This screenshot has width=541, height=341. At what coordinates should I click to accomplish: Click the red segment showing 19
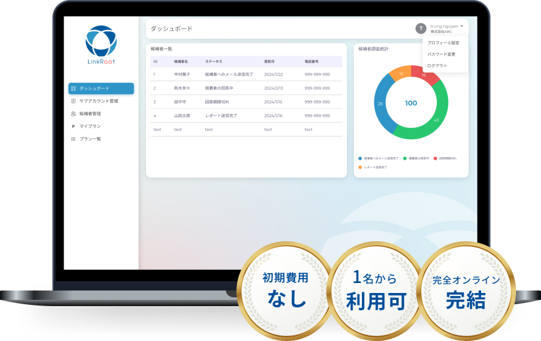tap(426, 75)
